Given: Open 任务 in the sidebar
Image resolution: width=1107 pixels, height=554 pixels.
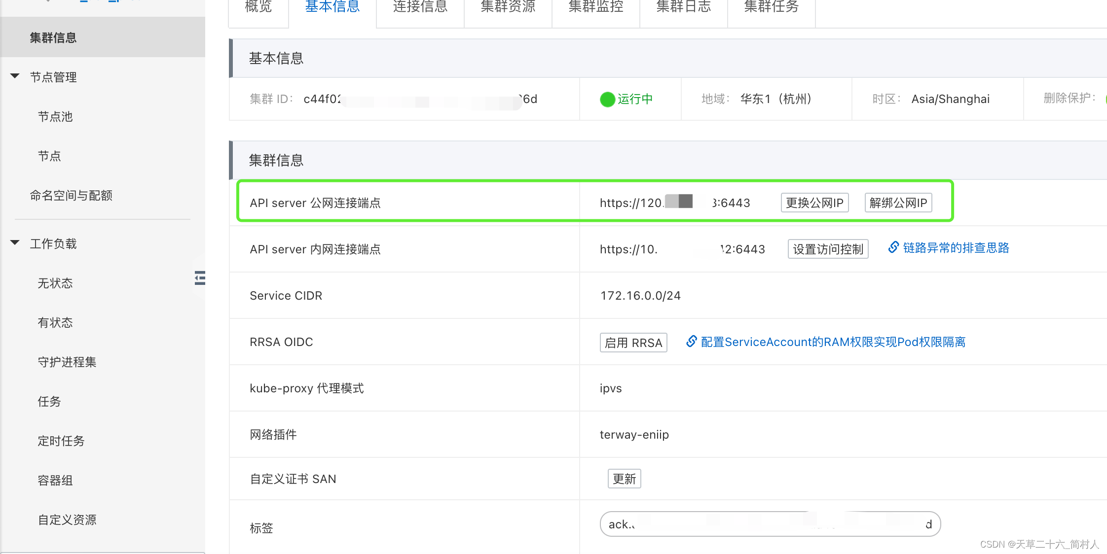Looking at the screenshot, I should tap(49, 402).
